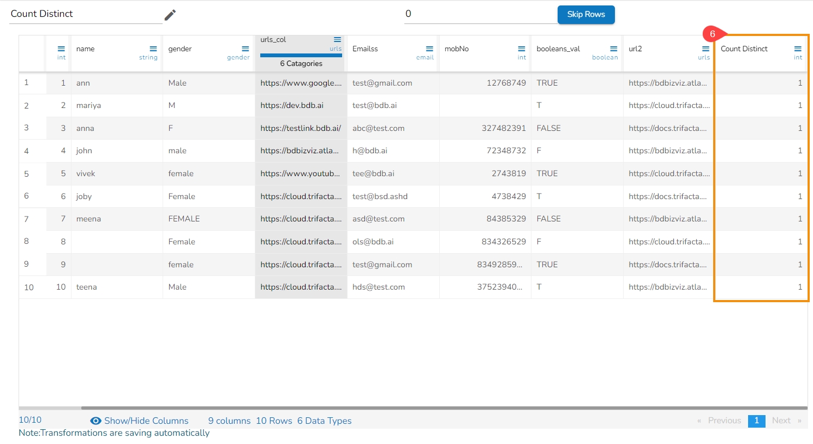Click the skip rows number input field

tap(480, 14)
